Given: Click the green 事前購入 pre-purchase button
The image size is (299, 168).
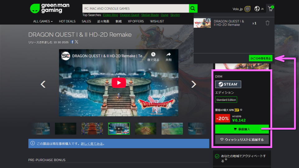Looking at the screenshot, I should point(242,129).
